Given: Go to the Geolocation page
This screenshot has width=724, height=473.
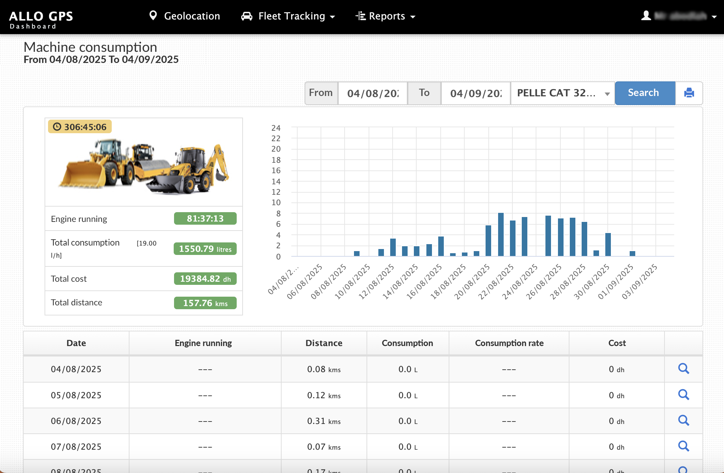Looking at the screenshot, I should point(192,16).
